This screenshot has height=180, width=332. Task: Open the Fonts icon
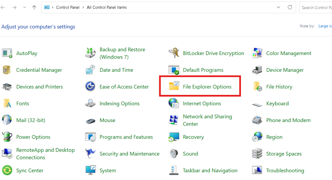point(7,103)
